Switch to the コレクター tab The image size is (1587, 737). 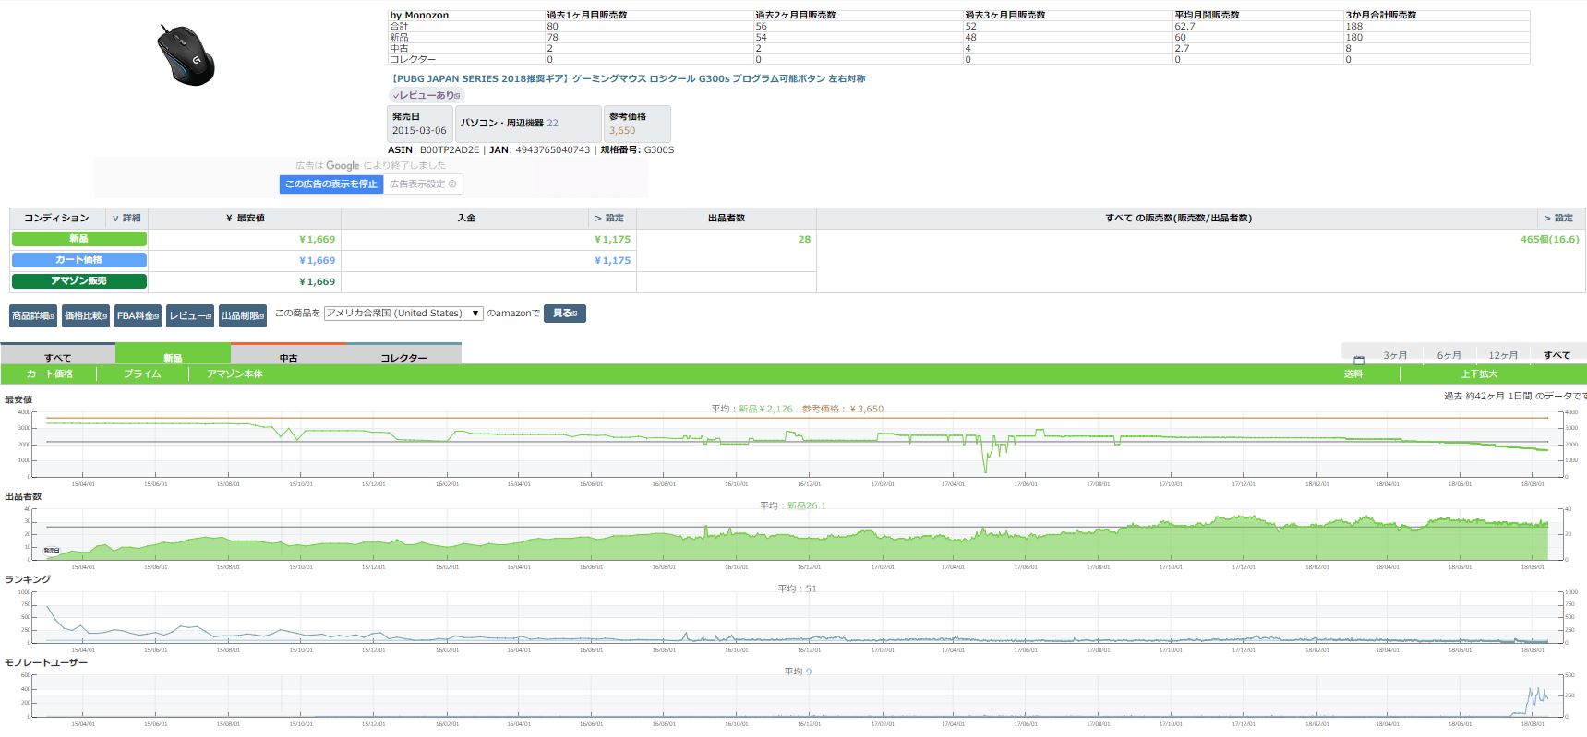pos(403,357)
